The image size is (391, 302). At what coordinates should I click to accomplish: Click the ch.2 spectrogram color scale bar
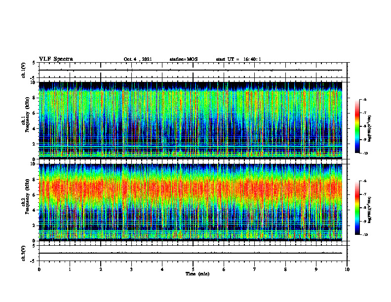[357, 208]
